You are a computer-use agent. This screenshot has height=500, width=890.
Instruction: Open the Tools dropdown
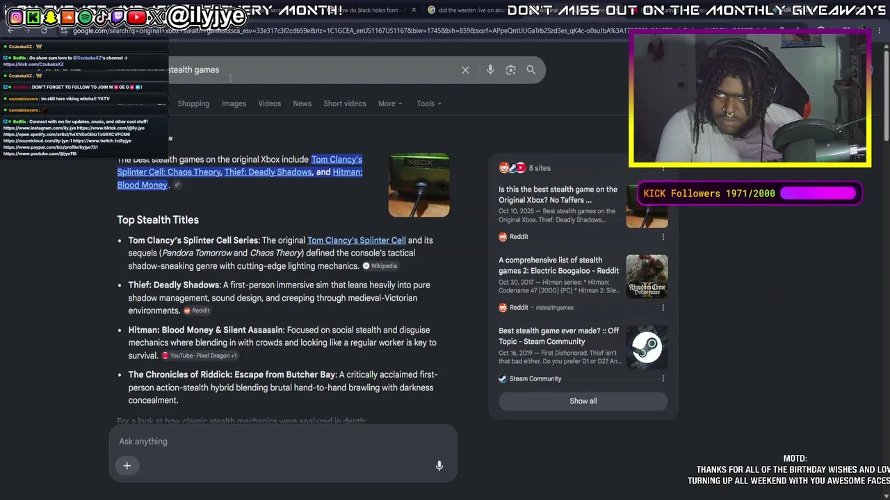point(429,103)
